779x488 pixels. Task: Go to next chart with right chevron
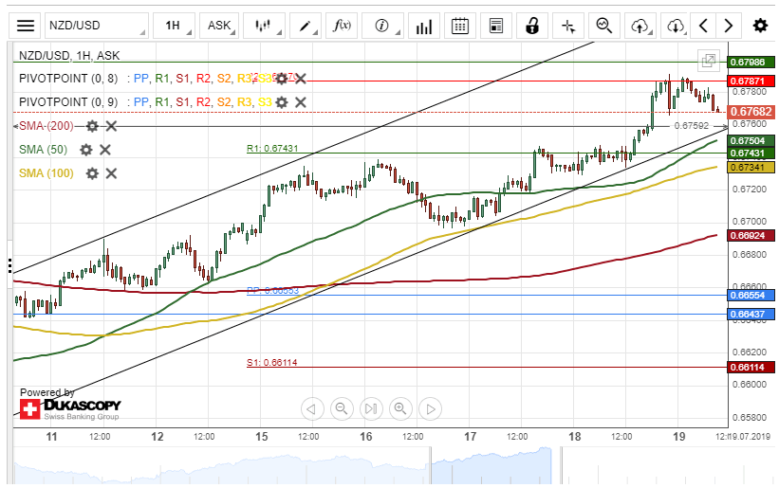pos(729,26)
